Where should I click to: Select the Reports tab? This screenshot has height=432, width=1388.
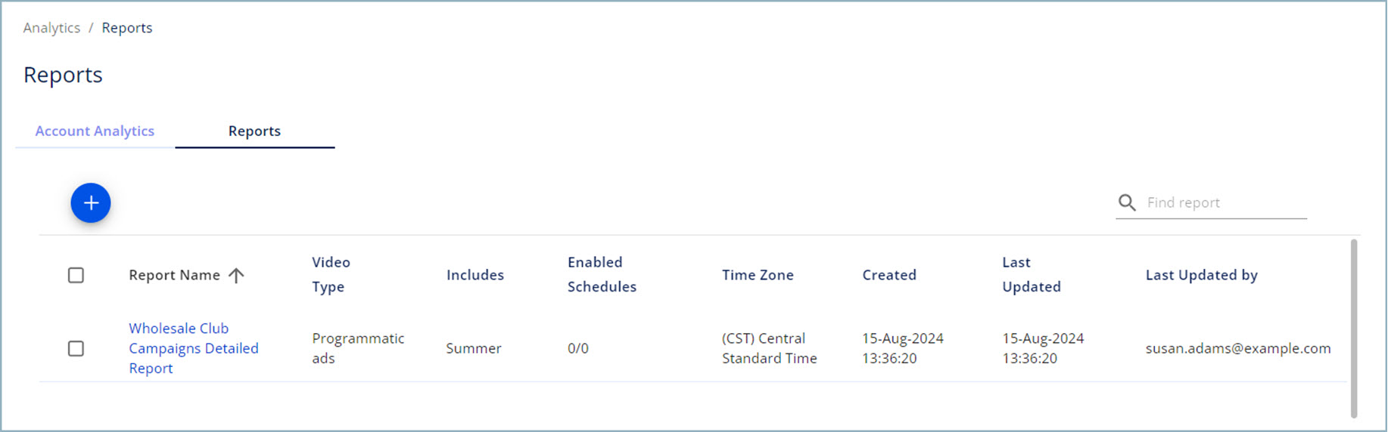click(x=254, y=131)
